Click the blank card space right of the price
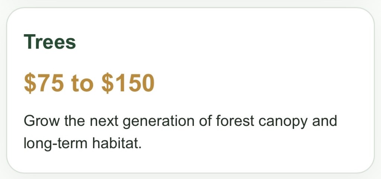 click(260, 83)
